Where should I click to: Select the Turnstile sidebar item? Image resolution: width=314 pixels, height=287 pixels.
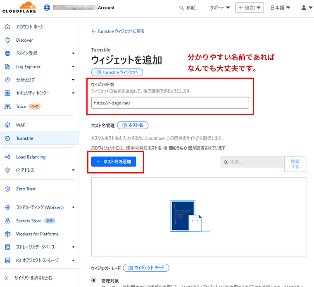point(39,138)
